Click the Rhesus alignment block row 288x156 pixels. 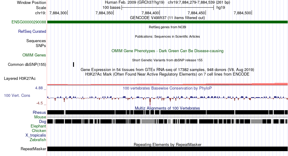pos(167,112)
